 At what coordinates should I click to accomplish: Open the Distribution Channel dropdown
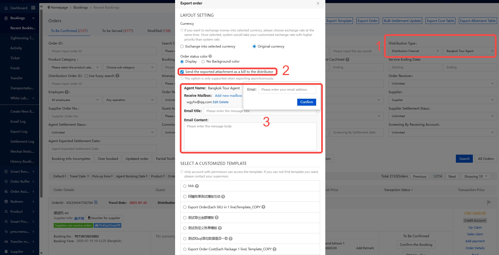(x=415, y=51)
